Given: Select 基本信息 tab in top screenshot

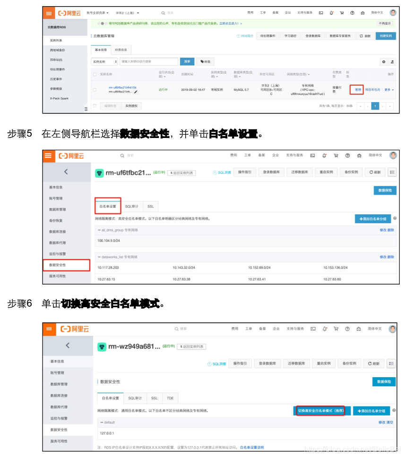Looking at the screenshot, I should 101,50.
